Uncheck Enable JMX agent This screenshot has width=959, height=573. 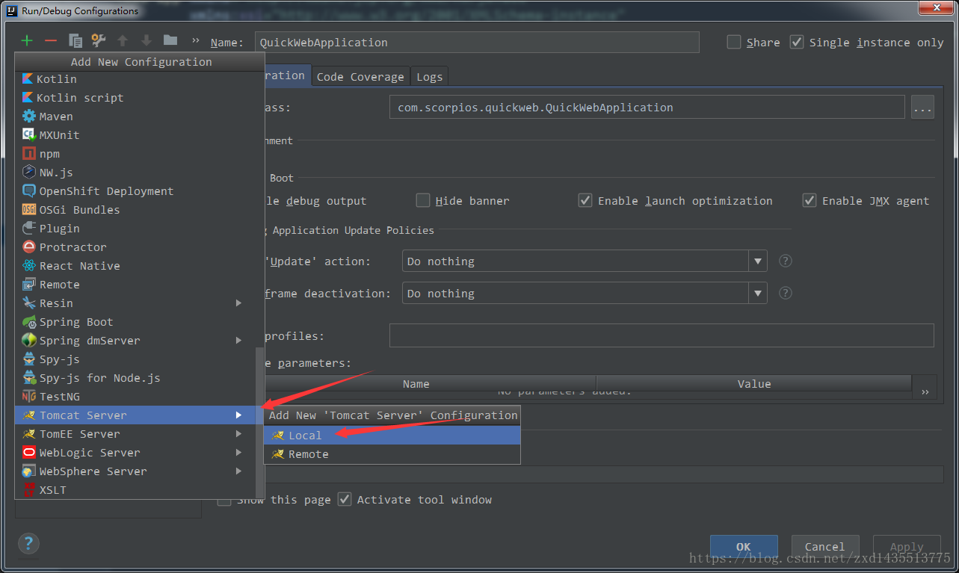(810, 200)
